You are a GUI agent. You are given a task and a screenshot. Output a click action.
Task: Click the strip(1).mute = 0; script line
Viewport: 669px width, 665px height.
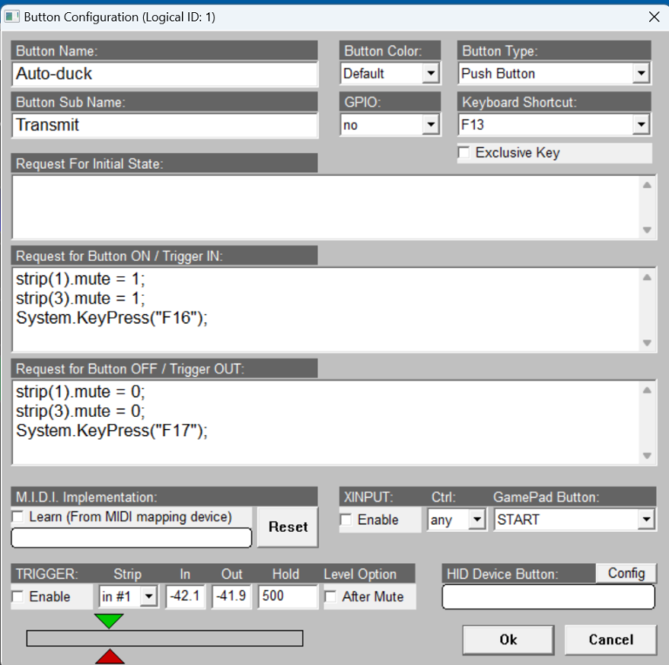point(80,392)
